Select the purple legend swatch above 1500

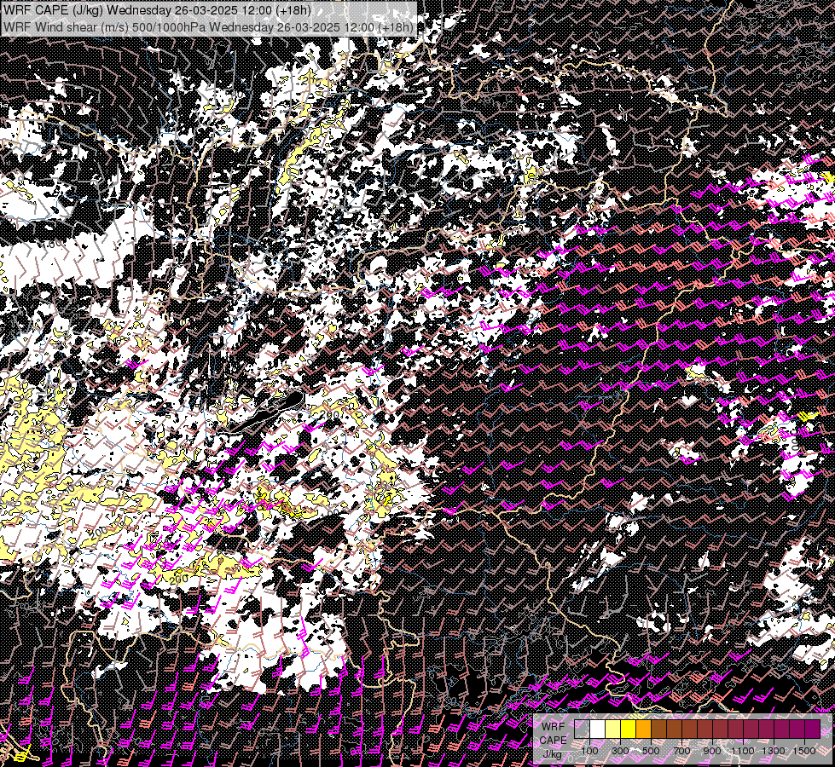[813, 729]
